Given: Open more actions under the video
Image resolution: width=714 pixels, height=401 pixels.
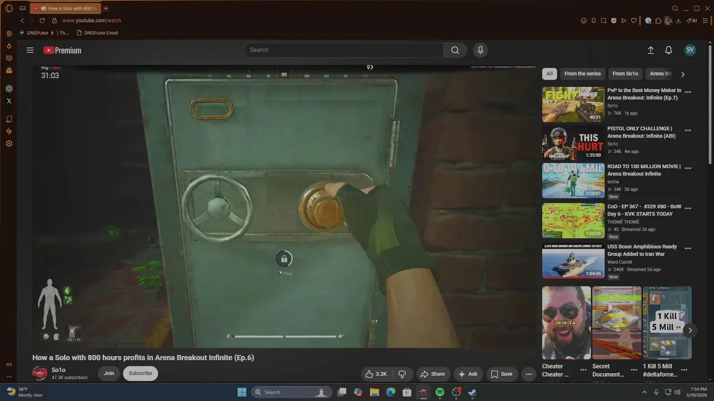Looking at the screenshot, I should [528, 374].
